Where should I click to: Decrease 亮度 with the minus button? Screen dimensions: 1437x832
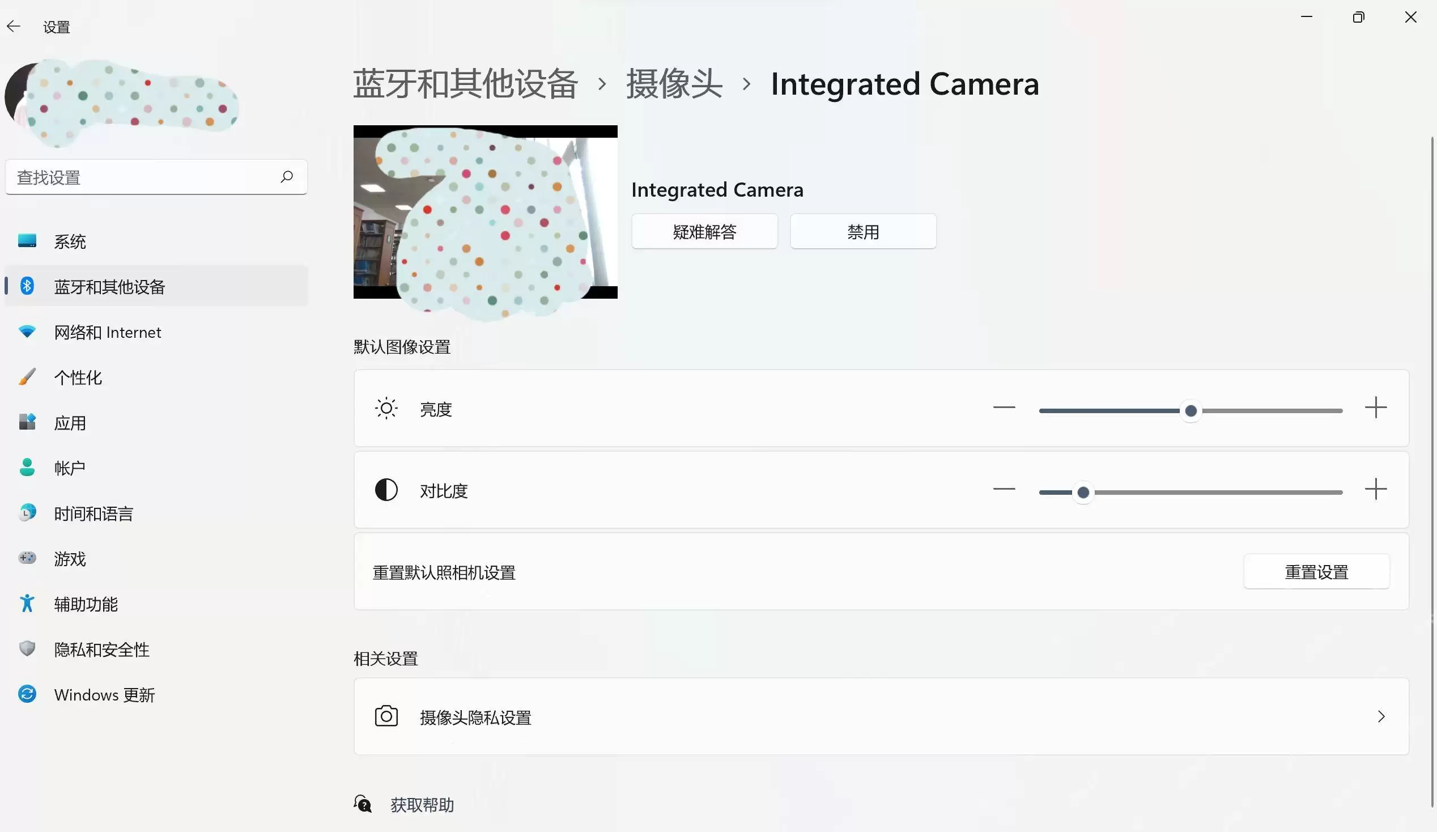tap(1004, 407)
